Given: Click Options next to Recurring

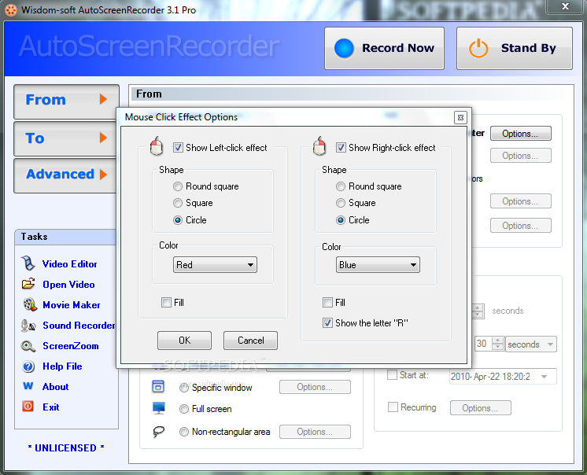Looking at the screenshot, I should (481, 407).
